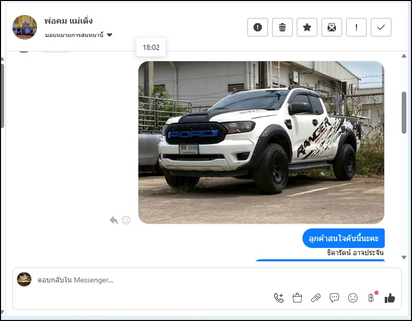Click the มอบหมายการสนทนานี้ assign label
Image resolution: width=412 pixels, height=321 pixels.
(74, 35)
